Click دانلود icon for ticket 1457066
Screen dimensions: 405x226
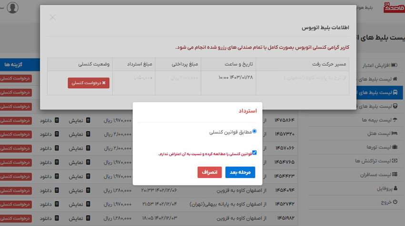pyautogui.click(x=57, y=148)
